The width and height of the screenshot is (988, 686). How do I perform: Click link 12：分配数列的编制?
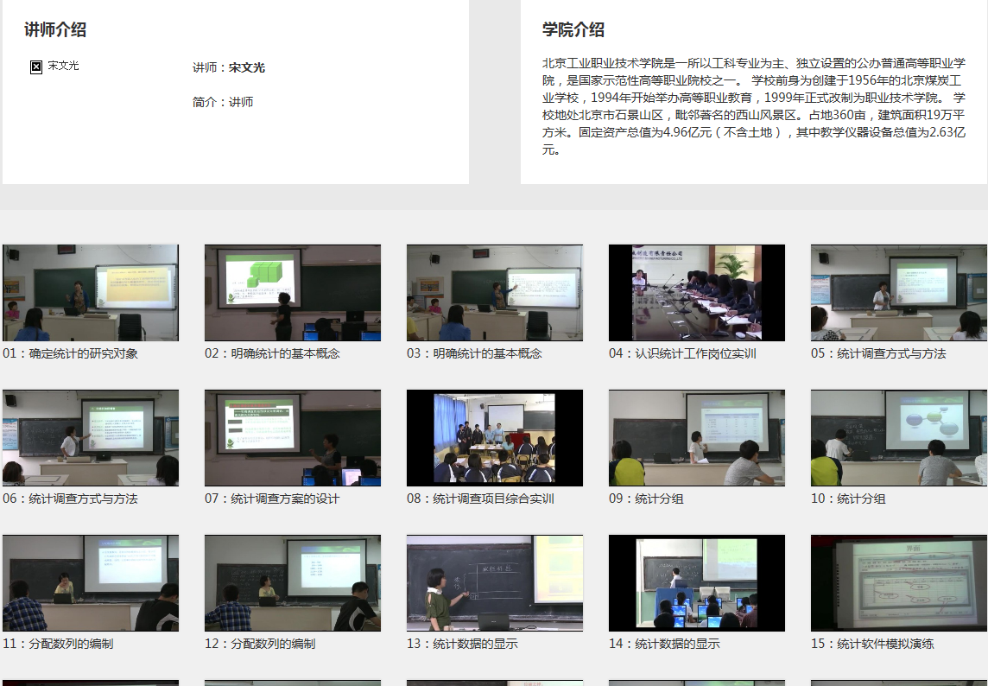(260, 644)
